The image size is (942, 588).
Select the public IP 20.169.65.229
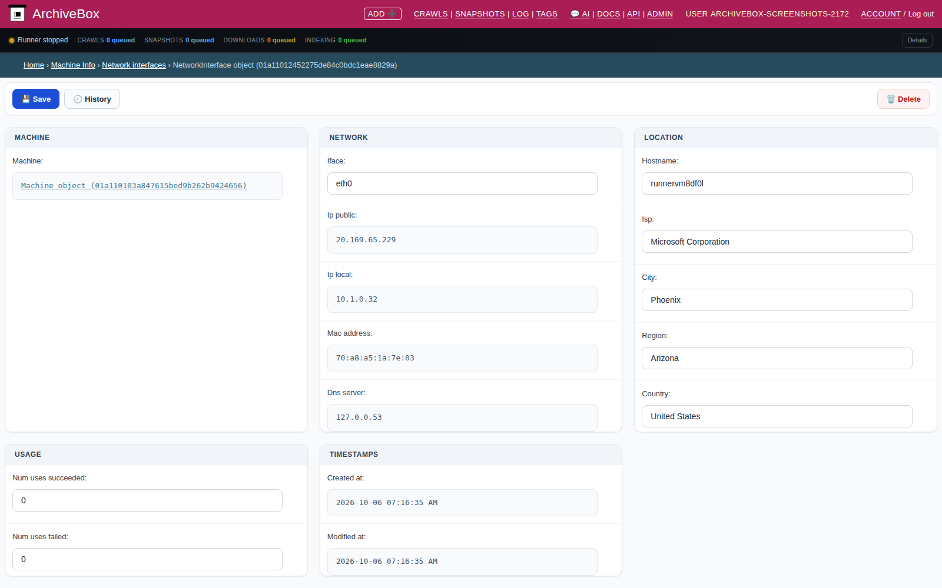pos(366,240)
